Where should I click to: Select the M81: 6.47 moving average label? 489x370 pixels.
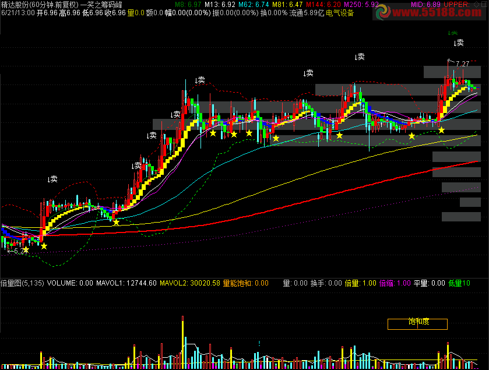(287, 5)
